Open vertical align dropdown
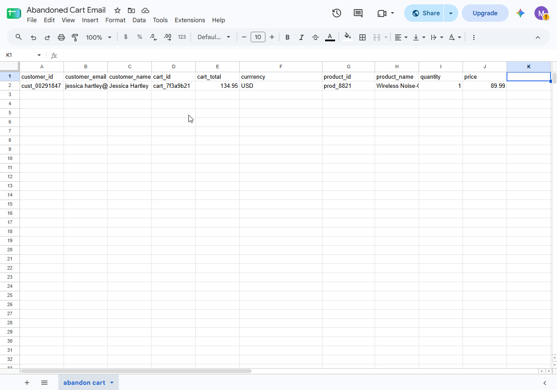557x390 pixels. pos(419,37)
